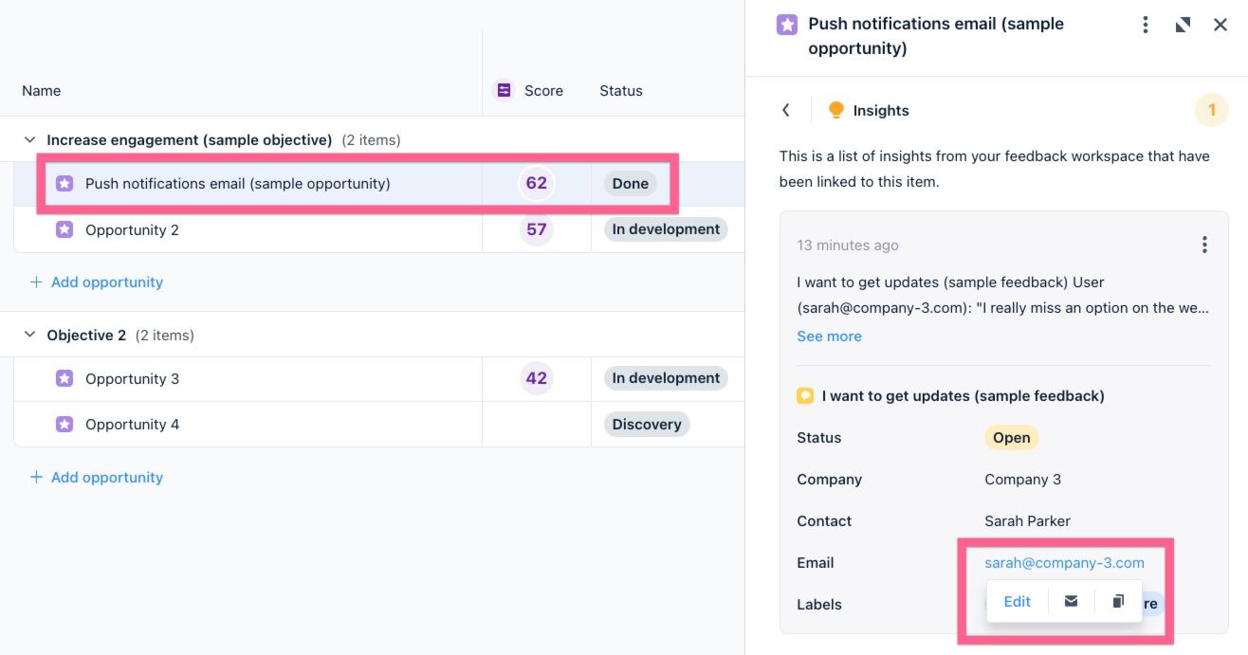Image resolution: width=1248 pixels, height=655 pixels.
Task: Collapse the Increase engagement objective group
Action: (x=29, y=140)
